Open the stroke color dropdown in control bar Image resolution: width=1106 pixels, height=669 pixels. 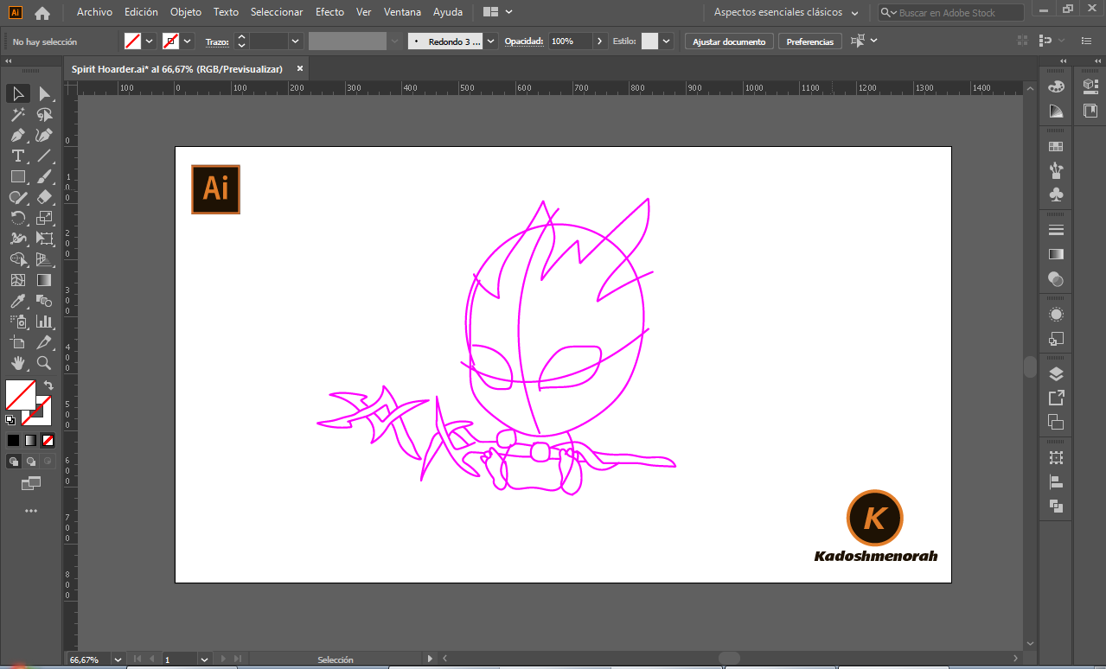click(x=188, y=41)
